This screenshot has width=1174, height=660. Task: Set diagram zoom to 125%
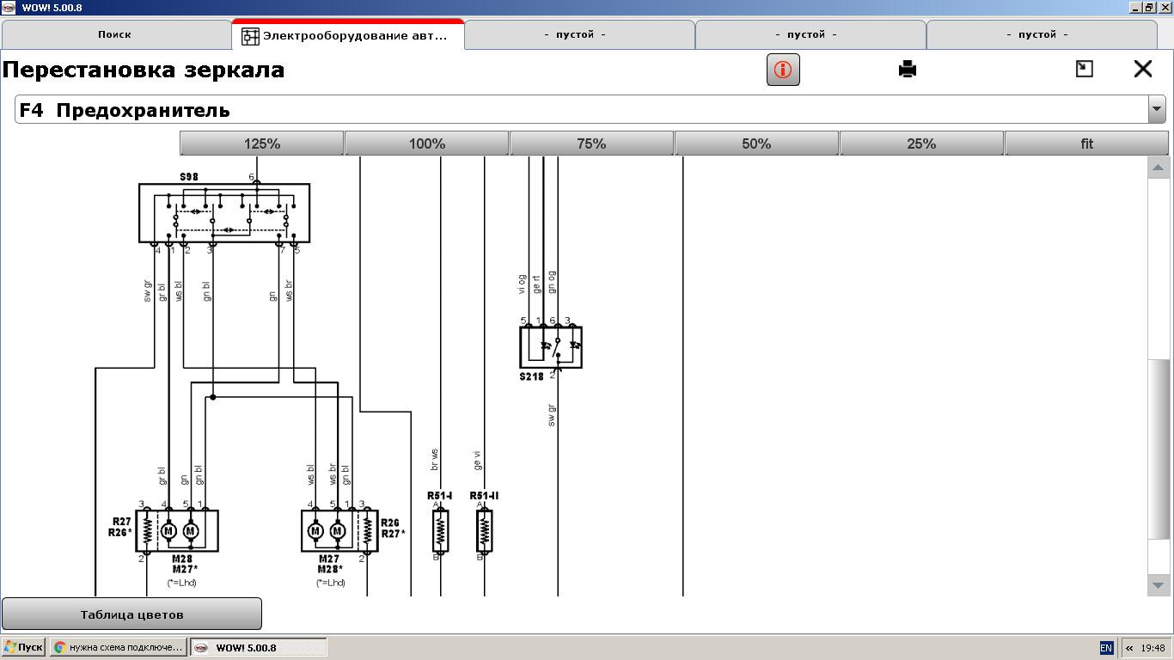(262, 144)
